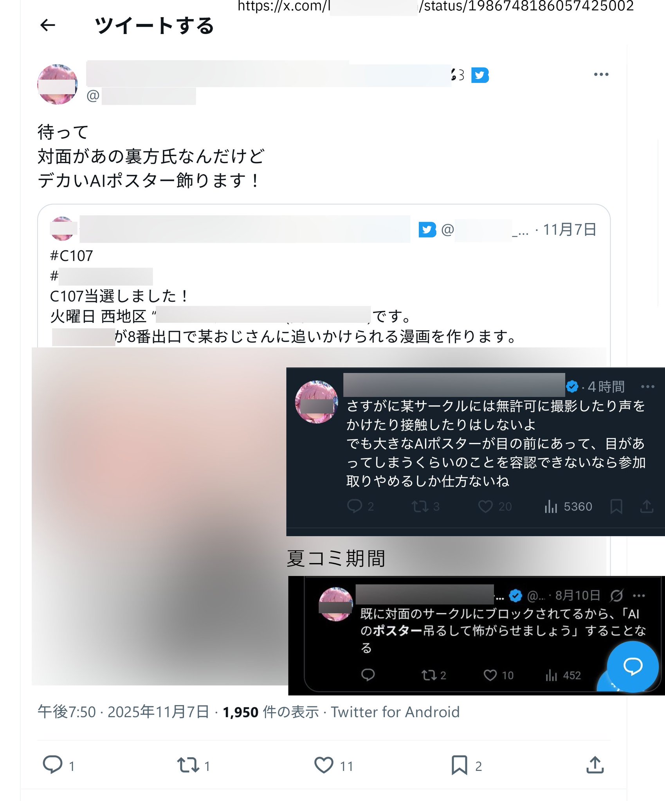The image size is (665, 801).
Task: Open the three-dot menu on 8月10日 tweet
Action: (x=639, y=596)
